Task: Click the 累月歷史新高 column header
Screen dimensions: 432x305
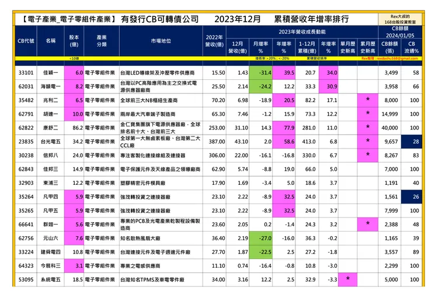Action: [368, 47]
